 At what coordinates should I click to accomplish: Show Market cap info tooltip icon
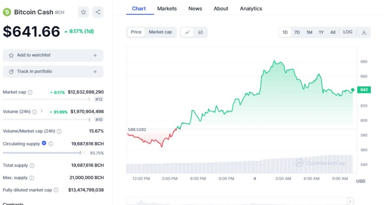click(30, 92)
